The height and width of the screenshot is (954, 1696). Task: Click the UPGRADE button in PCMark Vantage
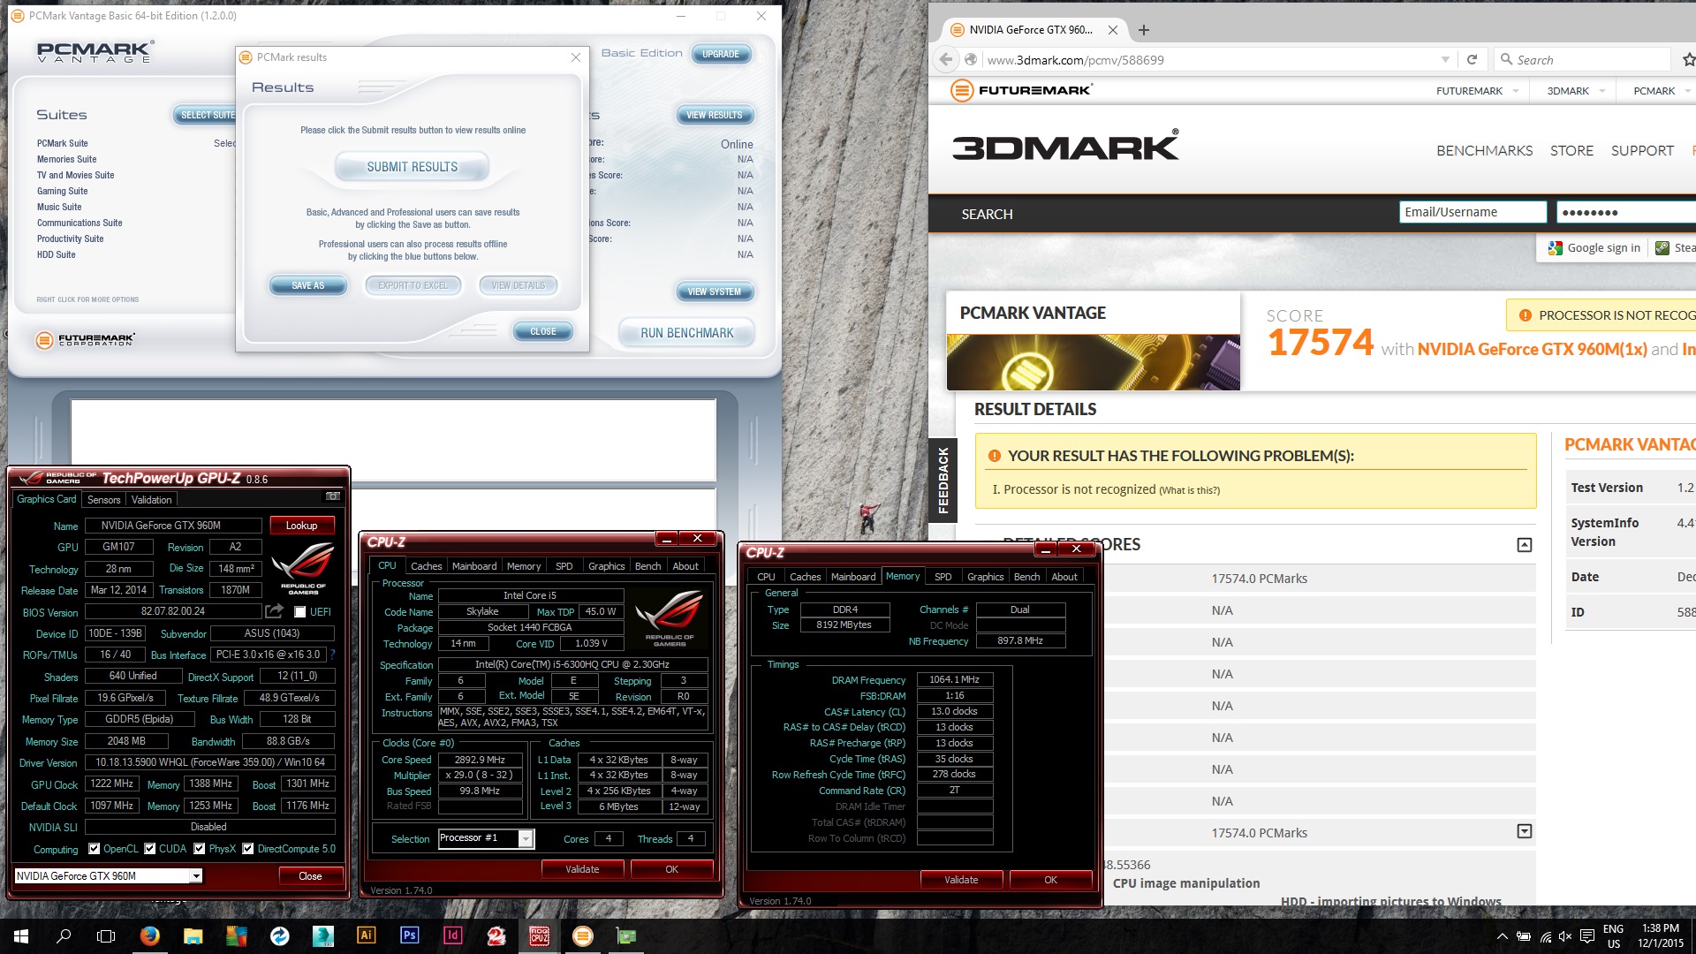(721, 54)
